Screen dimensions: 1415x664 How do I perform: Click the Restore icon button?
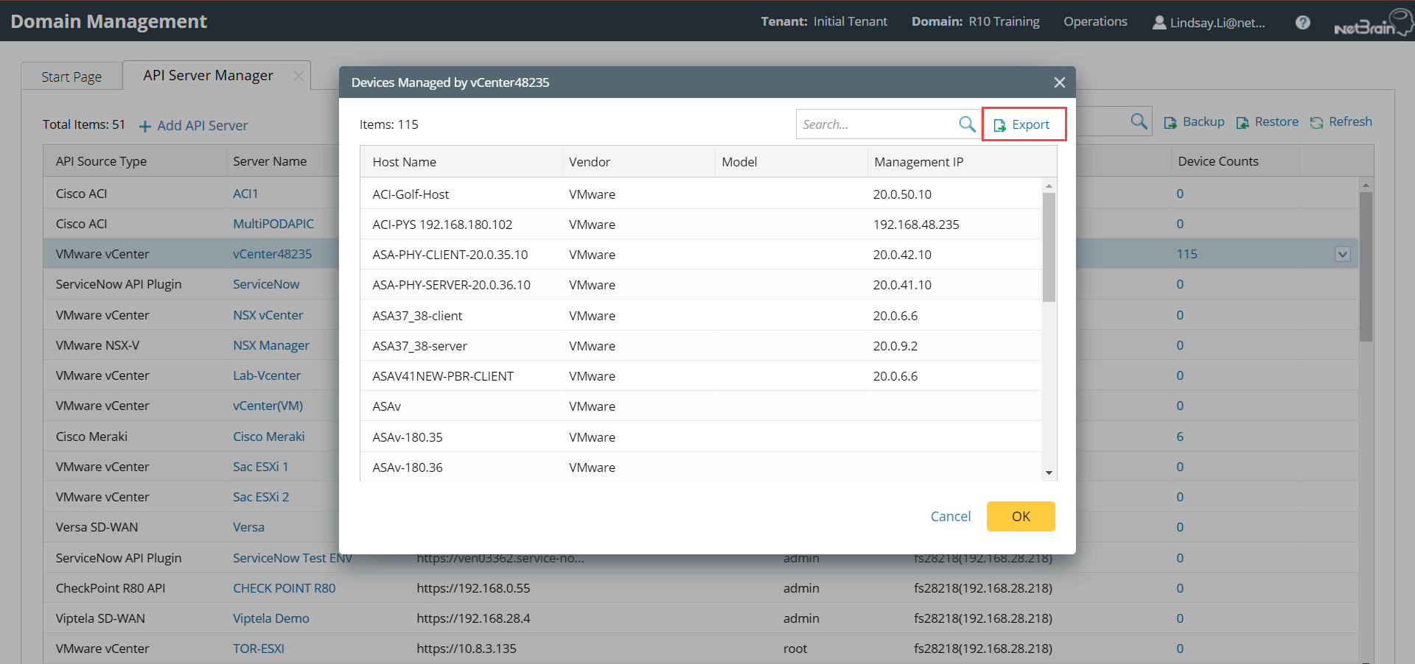(x=1243, y=123)
